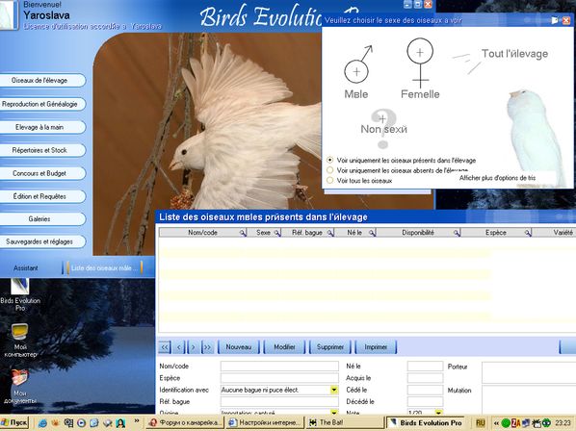Image resolution: width=576 pixels, height=431 pixels.
Task: Go to first record with << button
Action: tap(165, 347)
